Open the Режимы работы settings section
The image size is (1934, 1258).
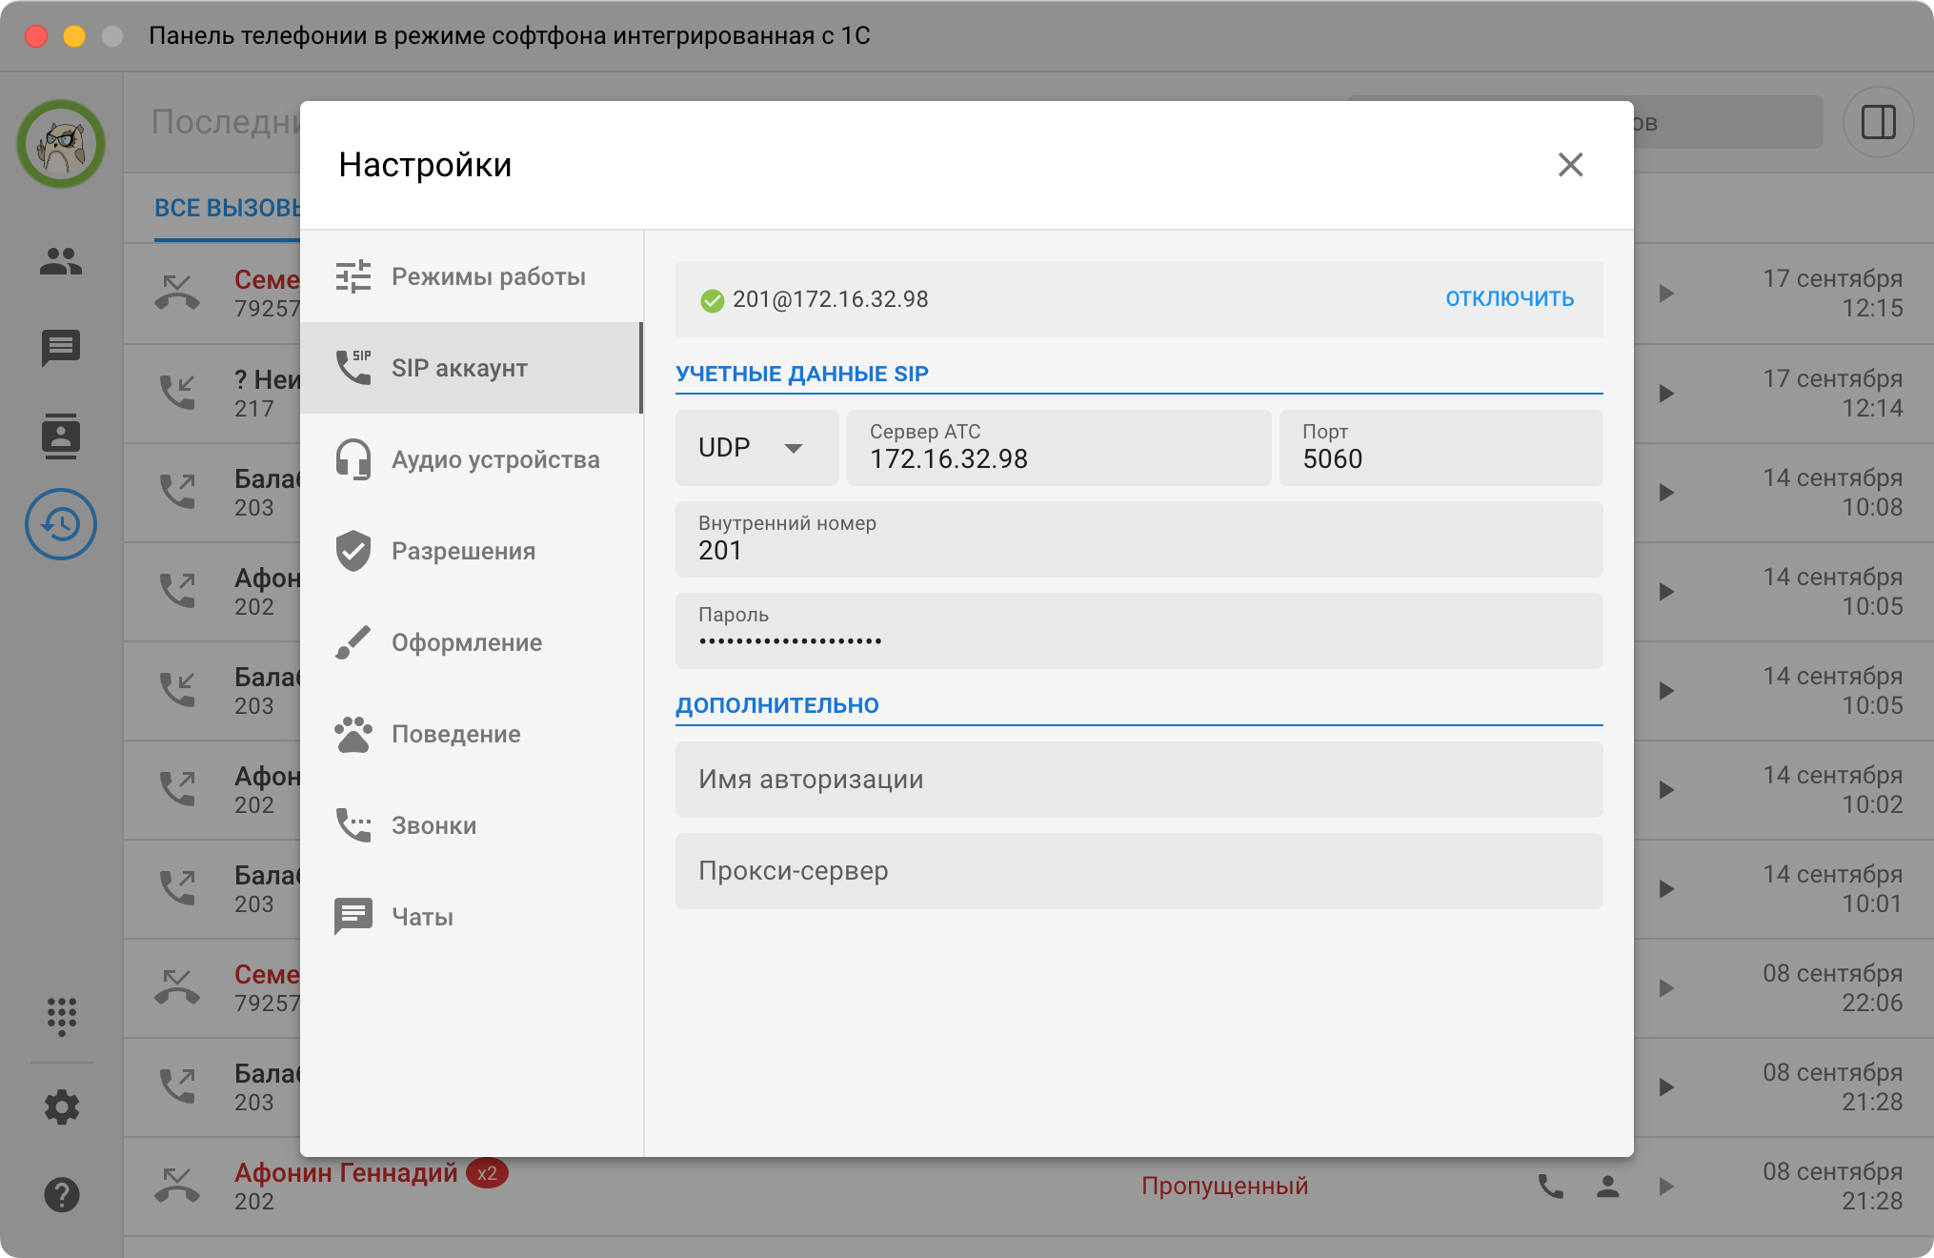click(472, 276)
